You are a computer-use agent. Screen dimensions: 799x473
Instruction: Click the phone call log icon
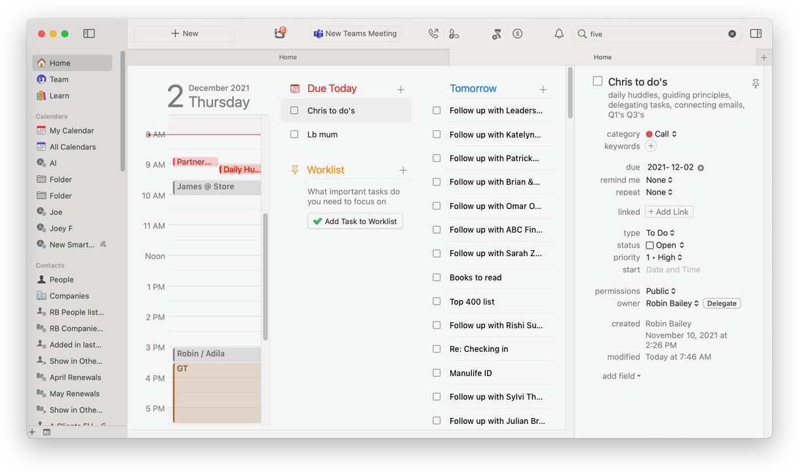click(x=433, y=33)
